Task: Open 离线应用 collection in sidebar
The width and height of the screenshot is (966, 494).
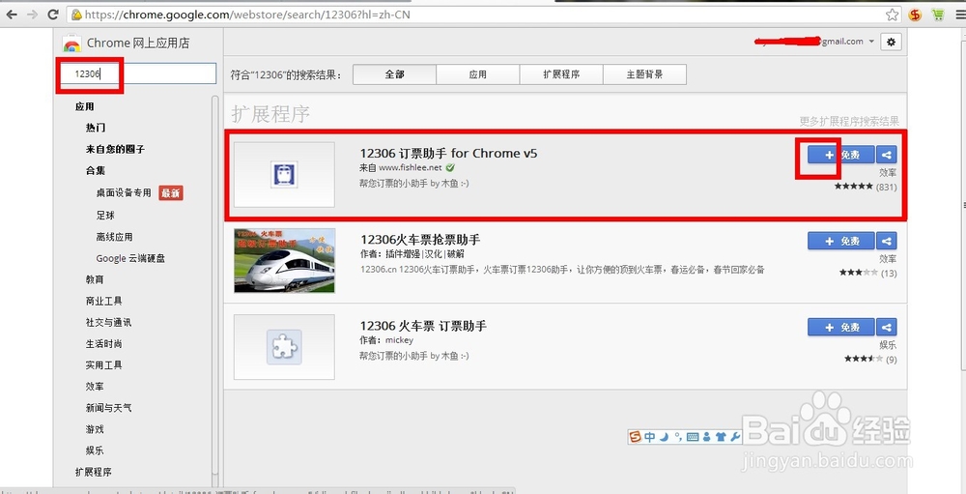Action: 115,237
